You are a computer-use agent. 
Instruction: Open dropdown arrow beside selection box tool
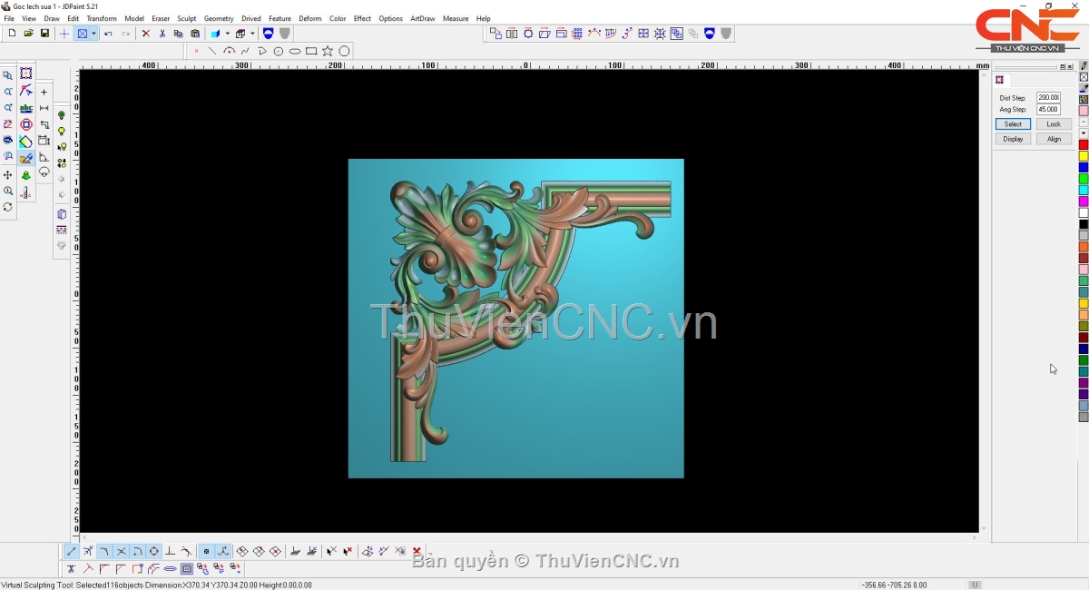(93, 34)
